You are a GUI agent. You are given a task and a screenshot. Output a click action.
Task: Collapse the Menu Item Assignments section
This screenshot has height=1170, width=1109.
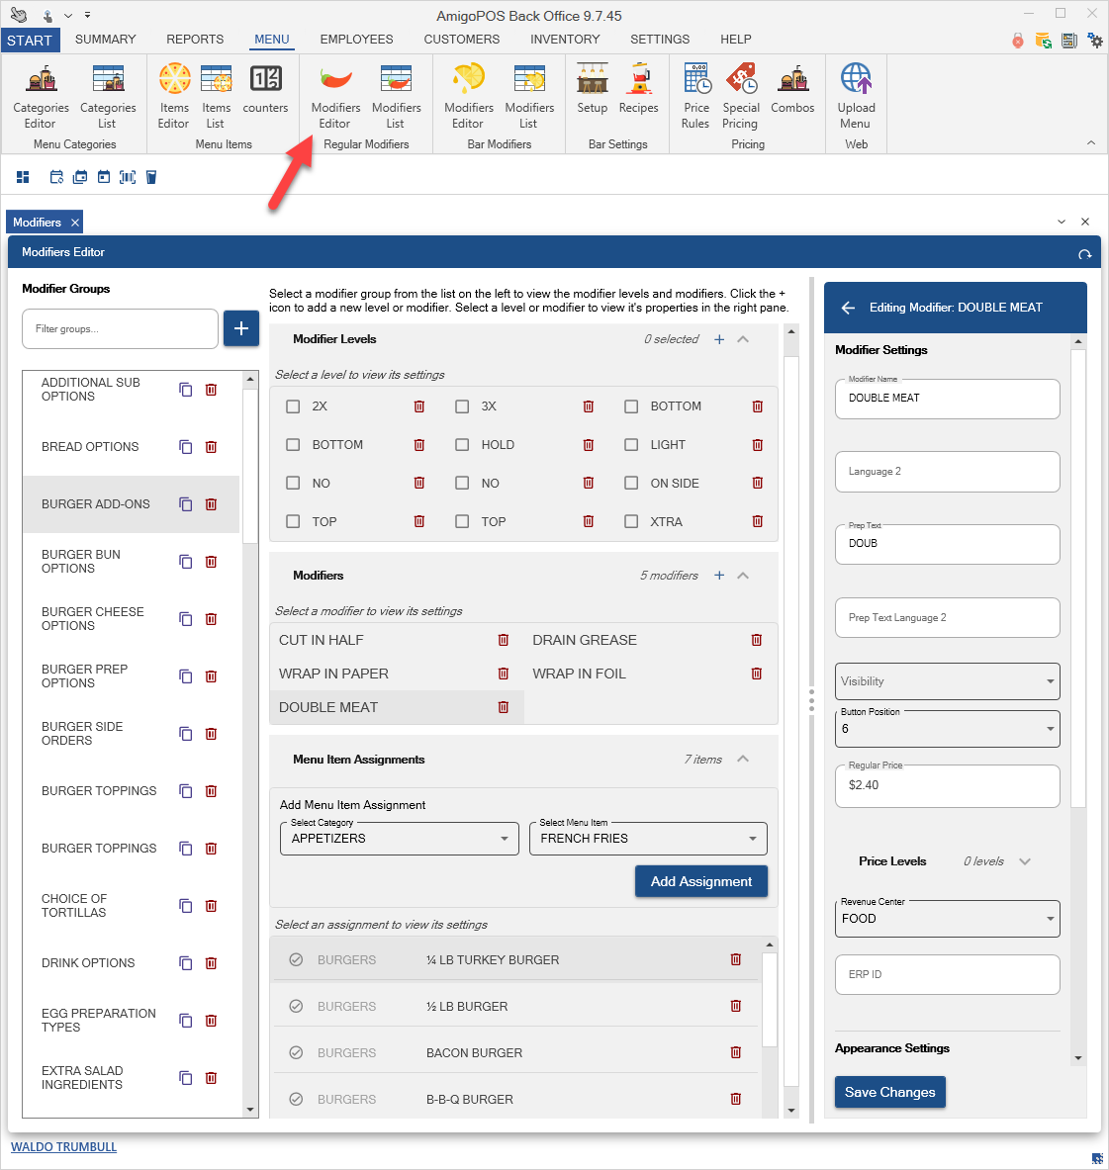click(x=743, y=760)
